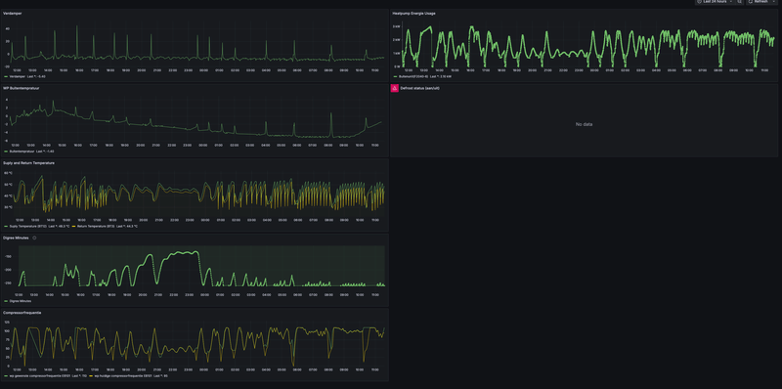
Task: Open the WP Buitentempratuur panel title
Action: (21, 88)
